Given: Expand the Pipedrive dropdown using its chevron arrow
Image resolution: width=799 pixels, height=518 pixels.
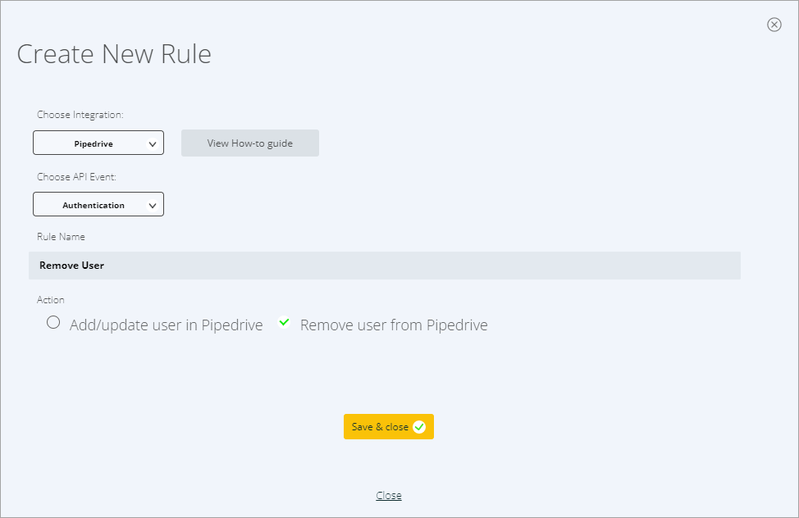Looking at the screenshot, I should pos(152,144).
